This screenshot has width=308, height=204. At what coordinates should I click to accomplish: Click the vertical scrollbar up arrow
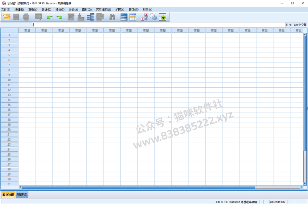pyautogui.click(x=305, y=35)
